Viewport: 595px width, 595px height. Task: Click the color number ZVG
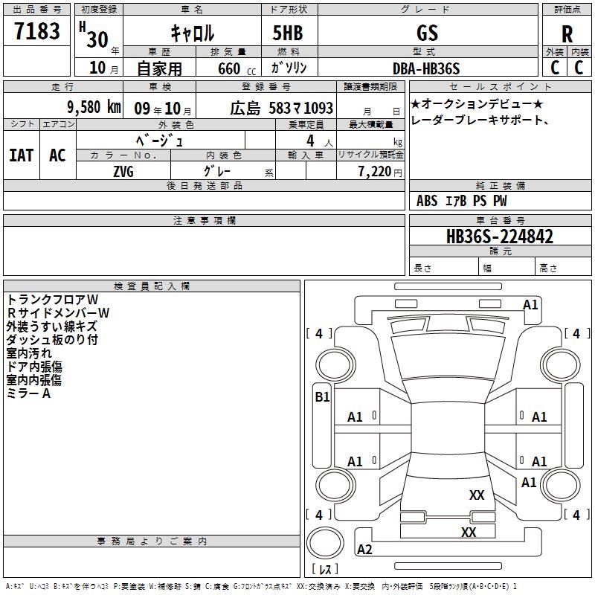(123, 172)
